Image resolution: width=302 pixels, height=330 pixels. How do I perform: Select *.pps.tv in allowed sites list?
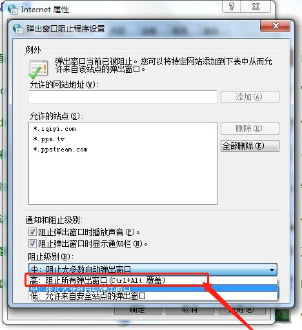(x=49, y=139)
